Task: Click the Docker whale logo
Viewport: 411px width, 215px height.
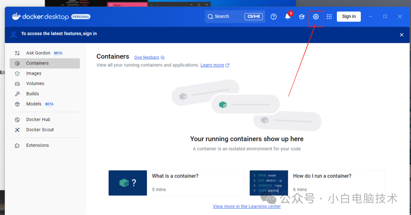Action: [x=16, y=16]
